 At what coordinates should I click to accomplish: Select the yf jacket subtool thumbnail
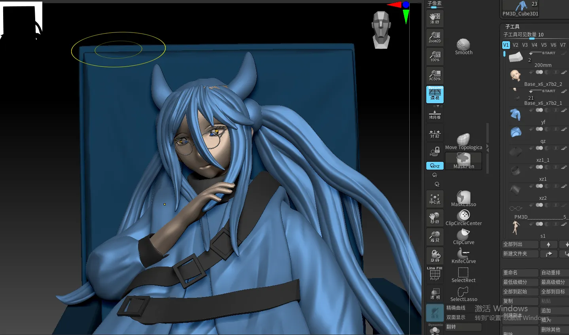[515, 115]
